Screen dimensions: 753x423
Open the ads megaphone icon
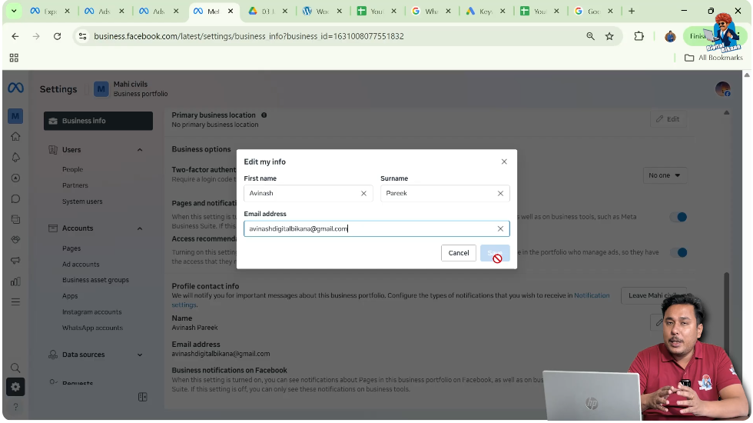pos(15,261)
